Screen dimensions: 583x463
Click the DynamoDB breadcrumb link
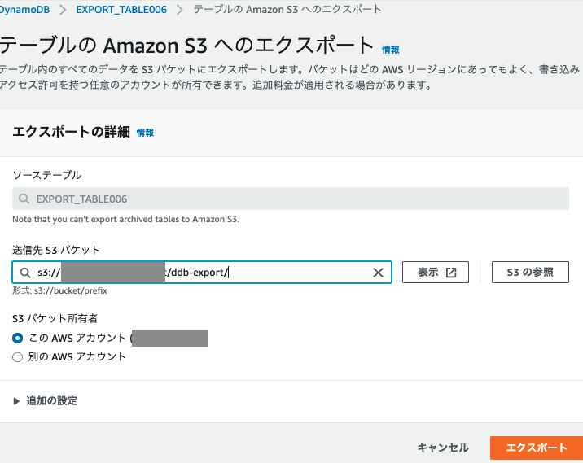(28, 9)
